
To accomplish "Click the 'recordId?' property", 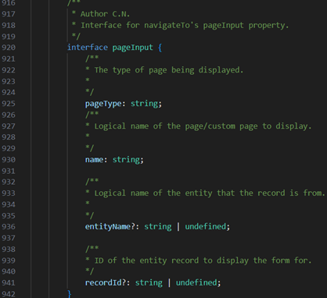I will tap(106, 282).
